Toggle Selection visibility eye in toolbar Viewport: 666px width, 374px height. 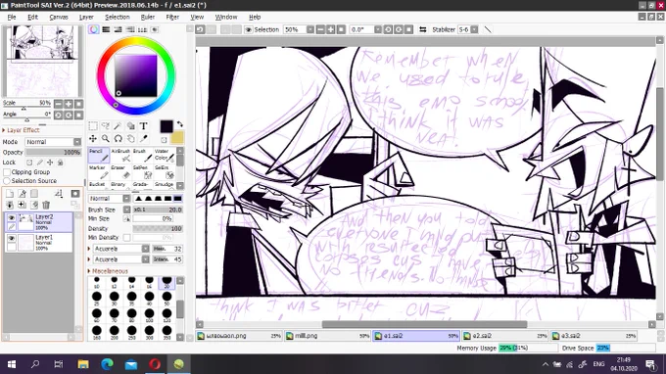pyautogui.click(x=249, y=29)
